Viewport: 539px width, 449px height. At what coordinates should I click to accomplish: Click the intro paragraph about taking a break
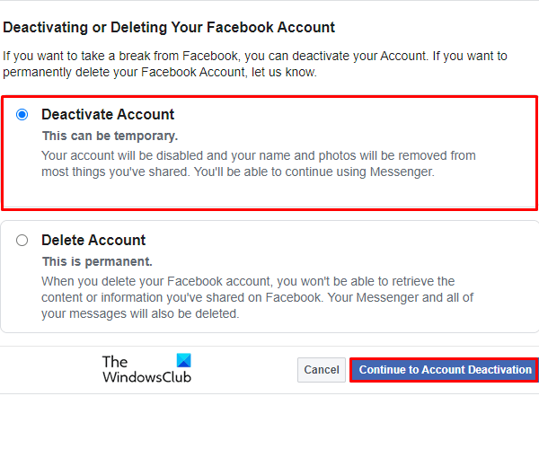point(254,63)
